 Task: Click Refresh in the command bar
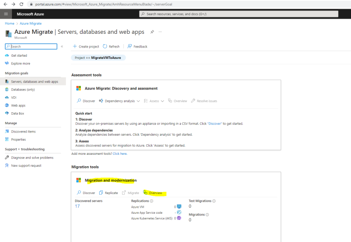(x=111, y=47)
